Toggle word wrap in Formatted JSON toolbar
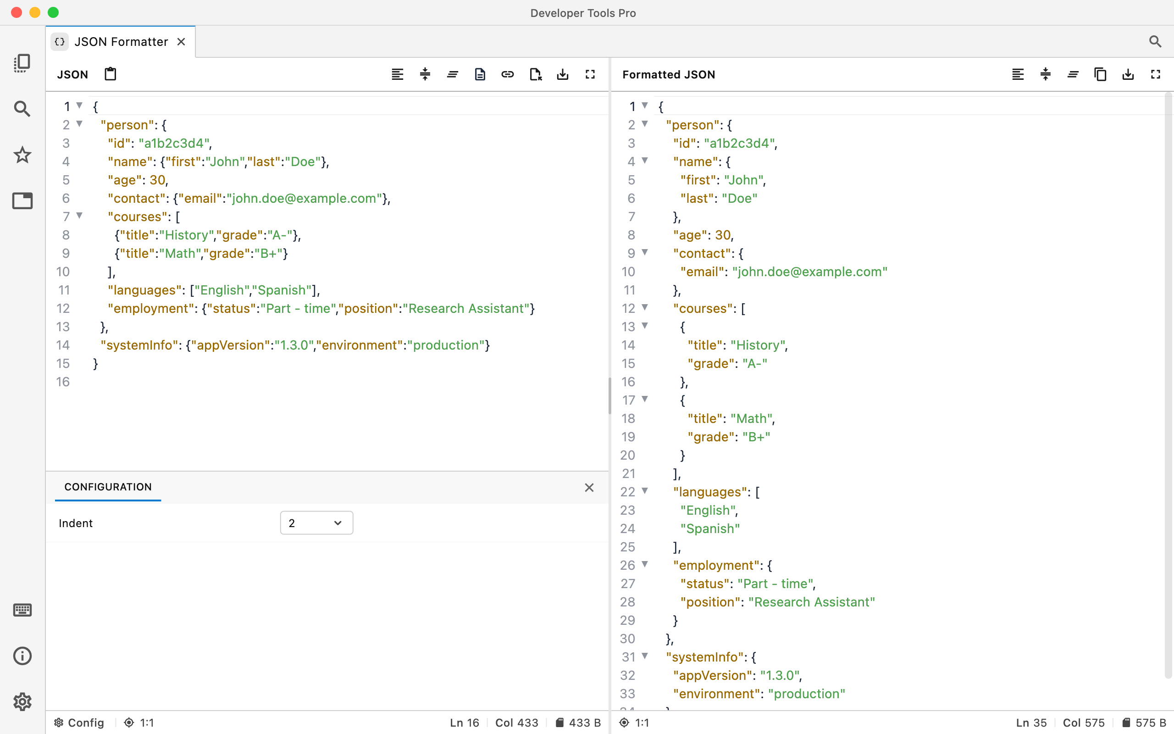 click(x=1073, y=74)
